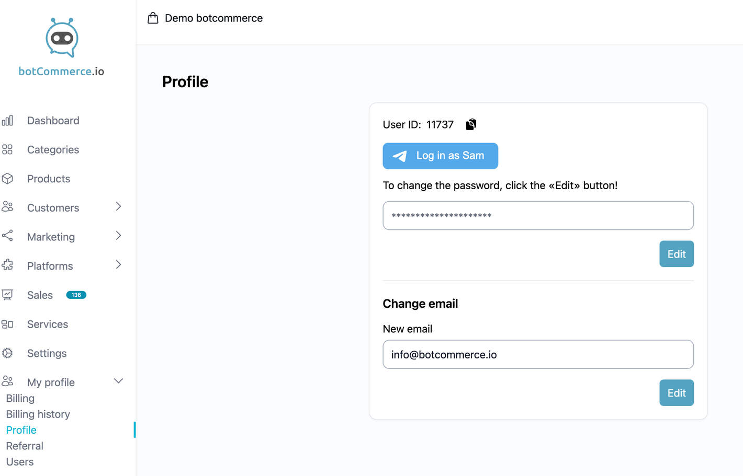Click the Profile page heading

pyautogui.click(x=185, y=82)
